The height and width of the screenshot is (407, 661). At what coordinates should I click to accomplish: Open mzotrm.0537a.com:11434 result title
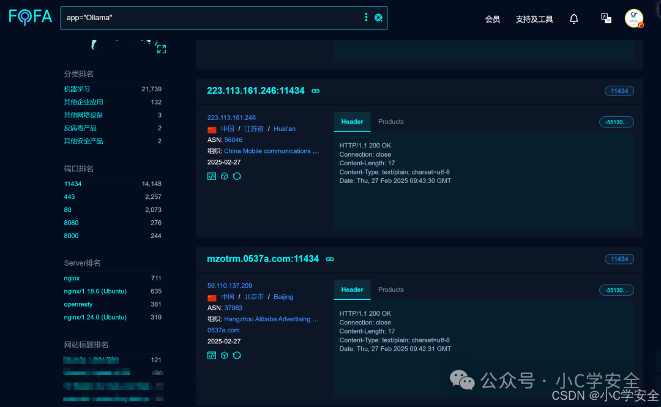click(263, 259)
